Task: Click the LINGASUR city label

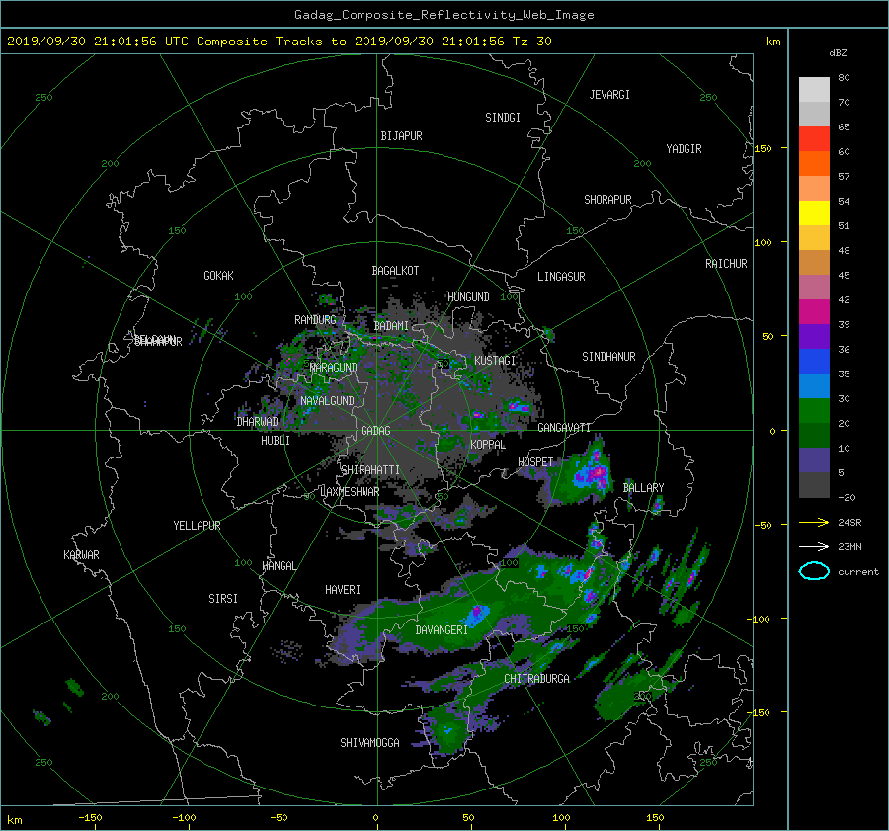Action: pos(561,277)
